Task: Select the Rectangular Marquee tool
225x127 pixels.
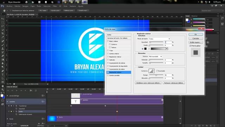Action: tap(2, 23)
